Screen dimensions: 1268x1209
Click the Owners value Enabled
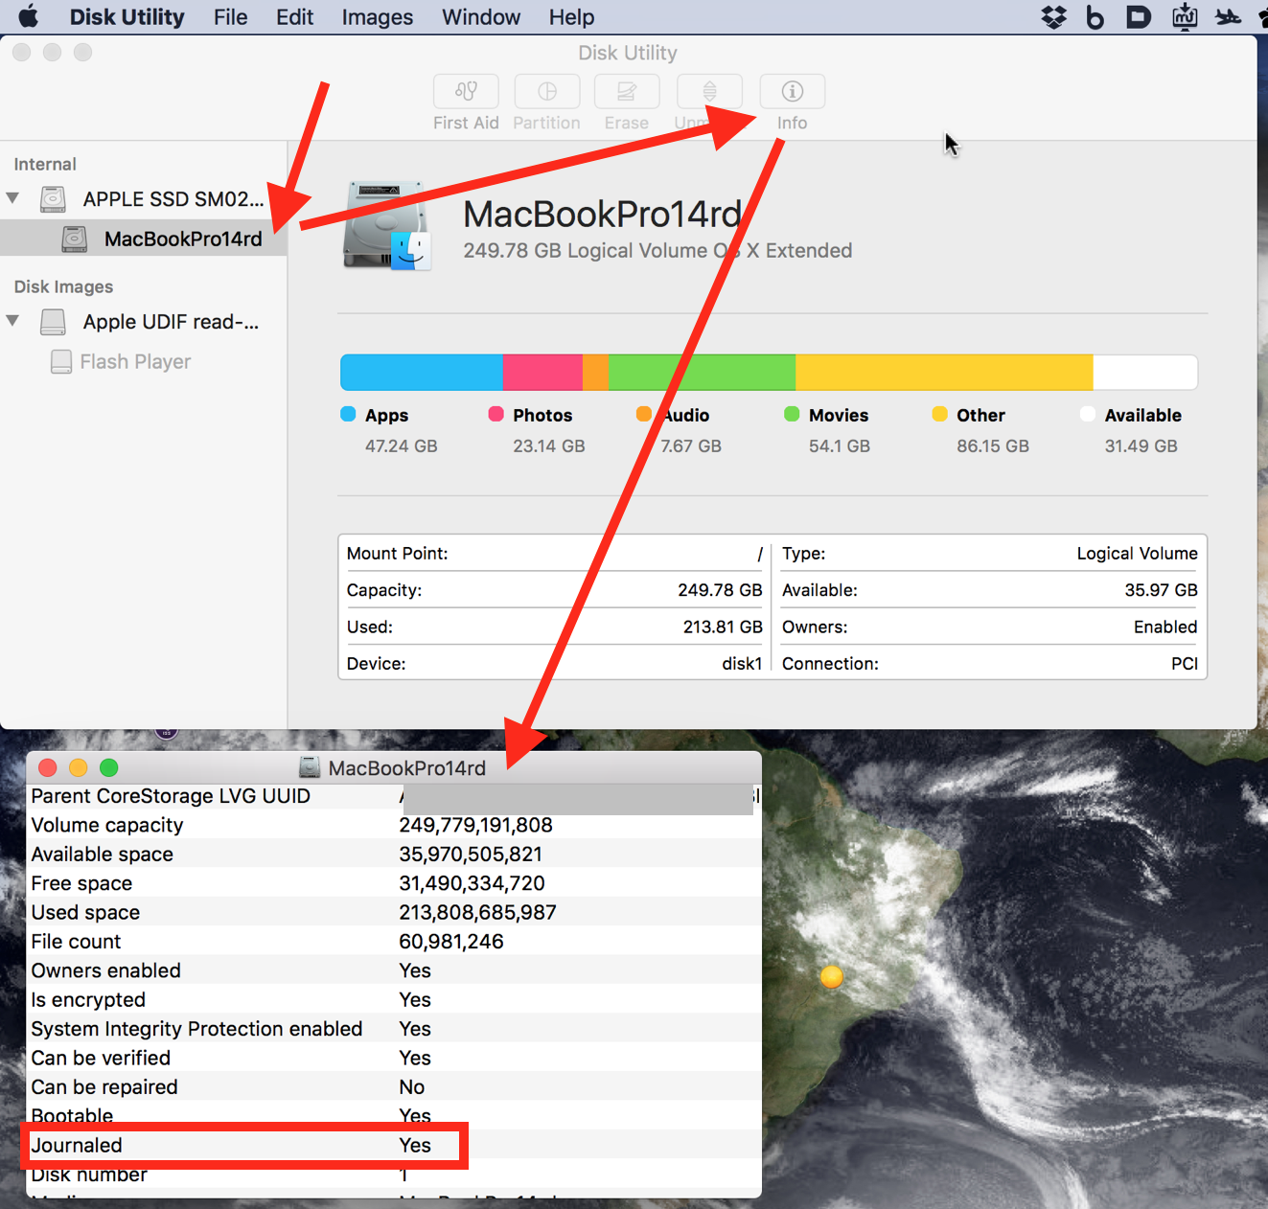pos(1165,627)
